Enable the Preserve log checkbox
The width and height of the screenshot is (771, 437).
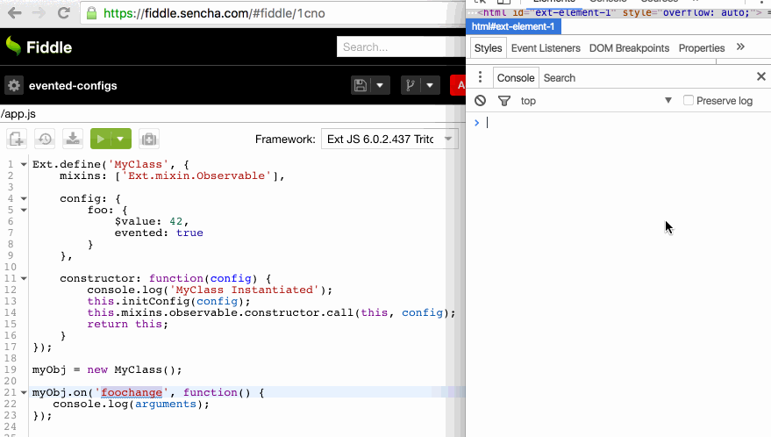pos(689,100)
